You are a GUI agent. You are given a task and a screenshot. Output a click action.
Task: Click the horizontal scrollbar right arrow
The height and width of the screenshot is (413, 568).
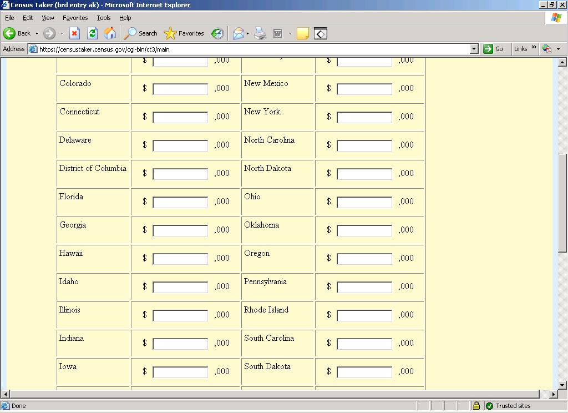coord(553,394)
